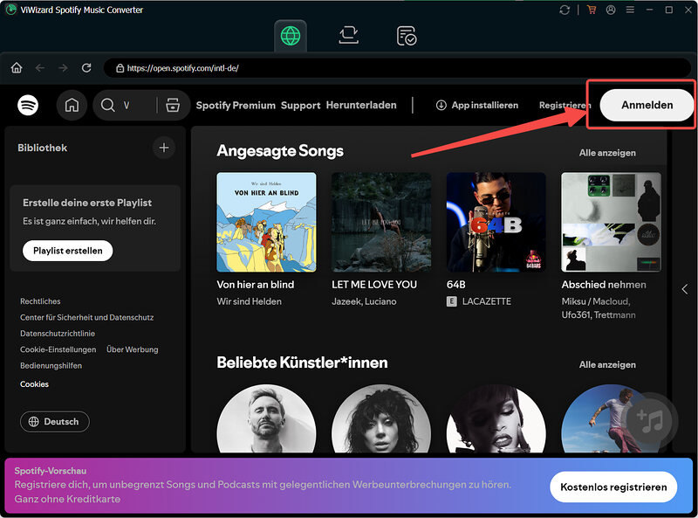Click Jazeek, Luciano artist text
Image resolution: width=698 pixels, height=518 pixels.
coord(364,301)
